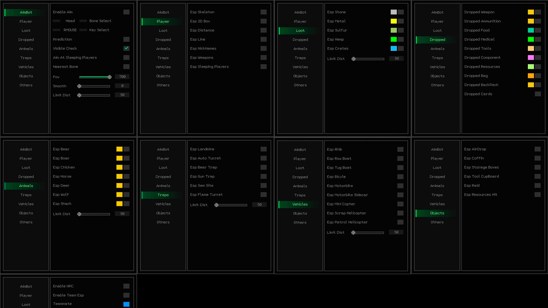548x308 pixels.
Task: Click the Esp Wolf color swatch
Action: click(119, 195)
